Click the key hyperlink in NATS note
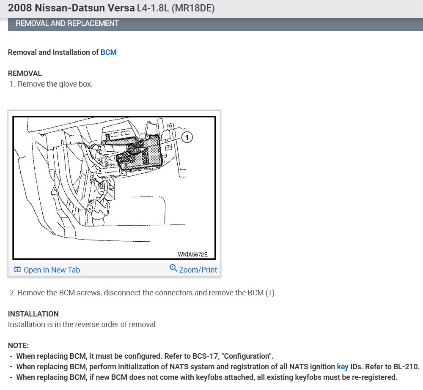The height and width of the screenshot is (390, 423). [343, 367]
